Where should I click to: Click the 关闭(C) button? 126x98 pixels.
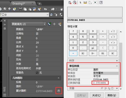pos(96,95)
